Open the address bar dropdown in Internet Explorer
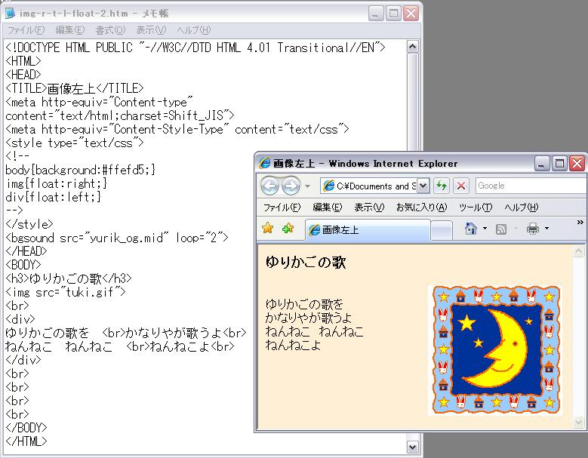588x458 pixels. (x=423, y=186)
